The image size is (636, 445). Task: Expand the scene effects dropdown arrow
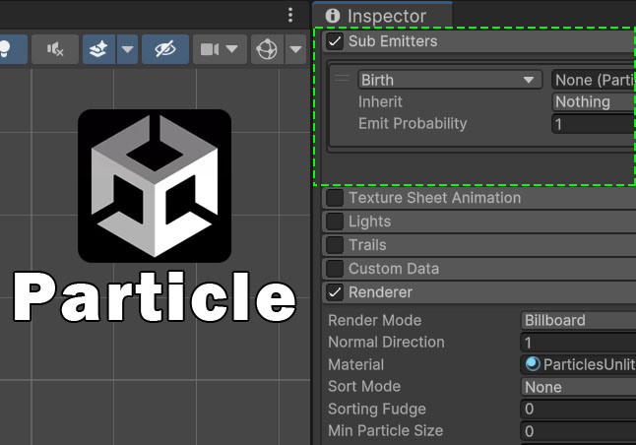click(127, 48)
